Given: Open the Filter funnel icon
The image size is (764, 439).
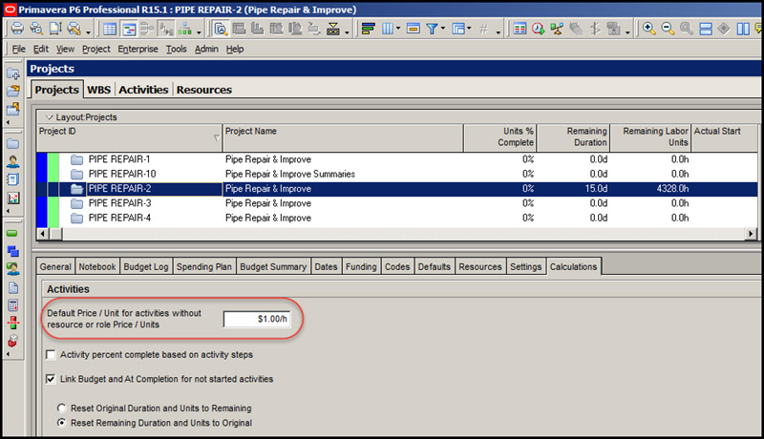Looking at the screenshot, I should pyautogui.click(x=432, y=30).
